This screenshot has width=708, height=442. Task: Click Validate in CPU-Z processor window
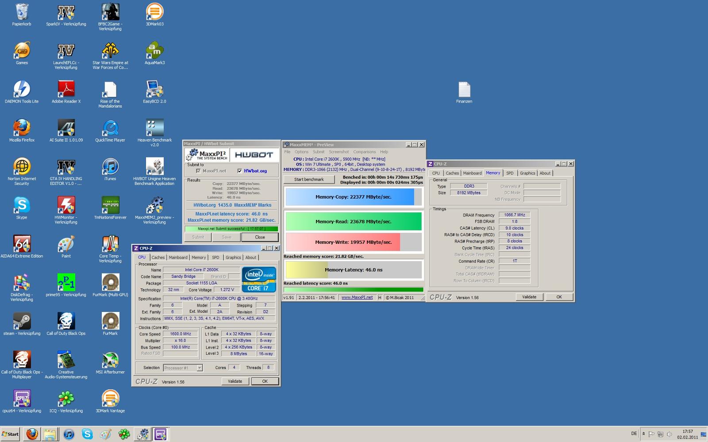(x=235, y=381)
